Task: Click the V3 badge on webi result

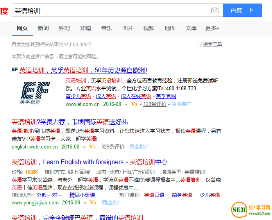Action: pyautogui.click(x=92, y=147)
